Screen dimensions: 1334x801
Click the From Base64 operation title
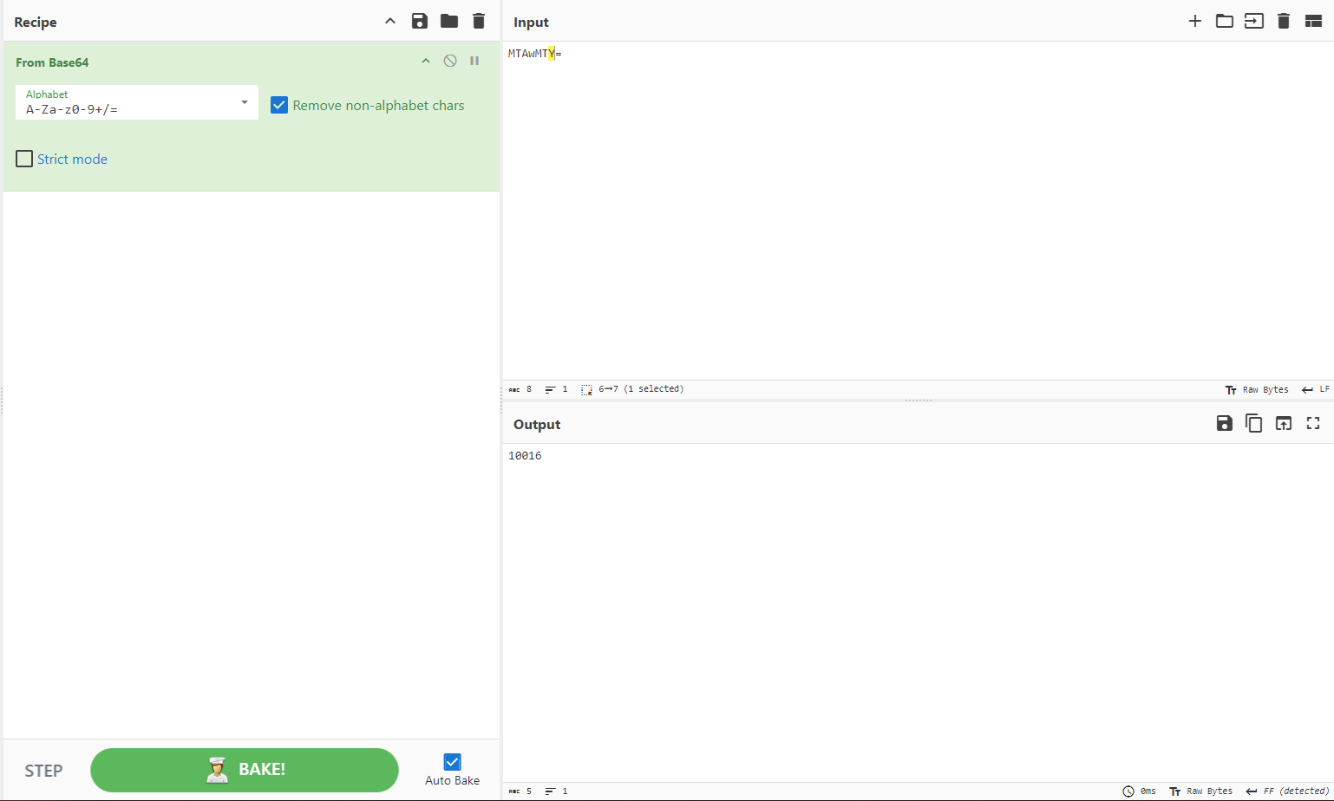[x=52, y=62]
